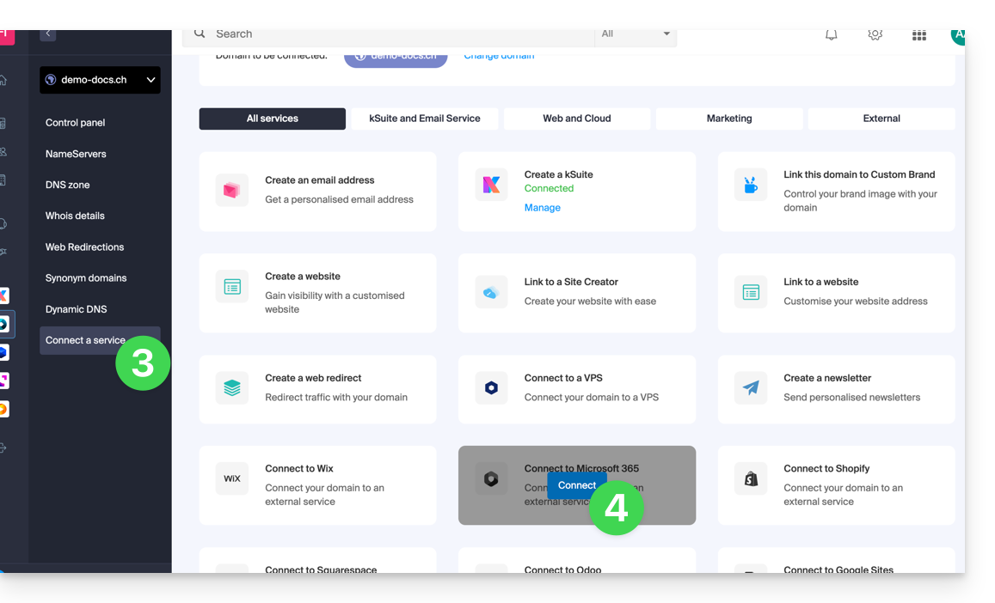995x603 pixels.
Task: Click the Change domain link
Action: click(499, 56)
